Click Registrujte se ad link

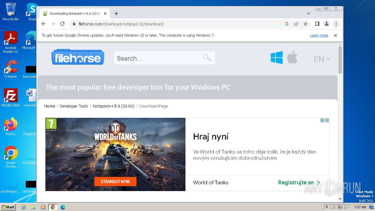(299, 183)
